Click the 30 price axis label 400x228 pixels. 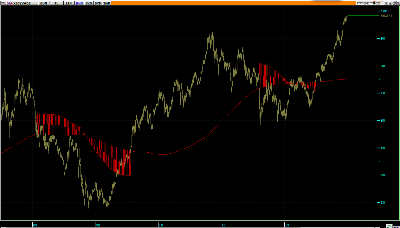pyautogui.click(x=383, y=202)
